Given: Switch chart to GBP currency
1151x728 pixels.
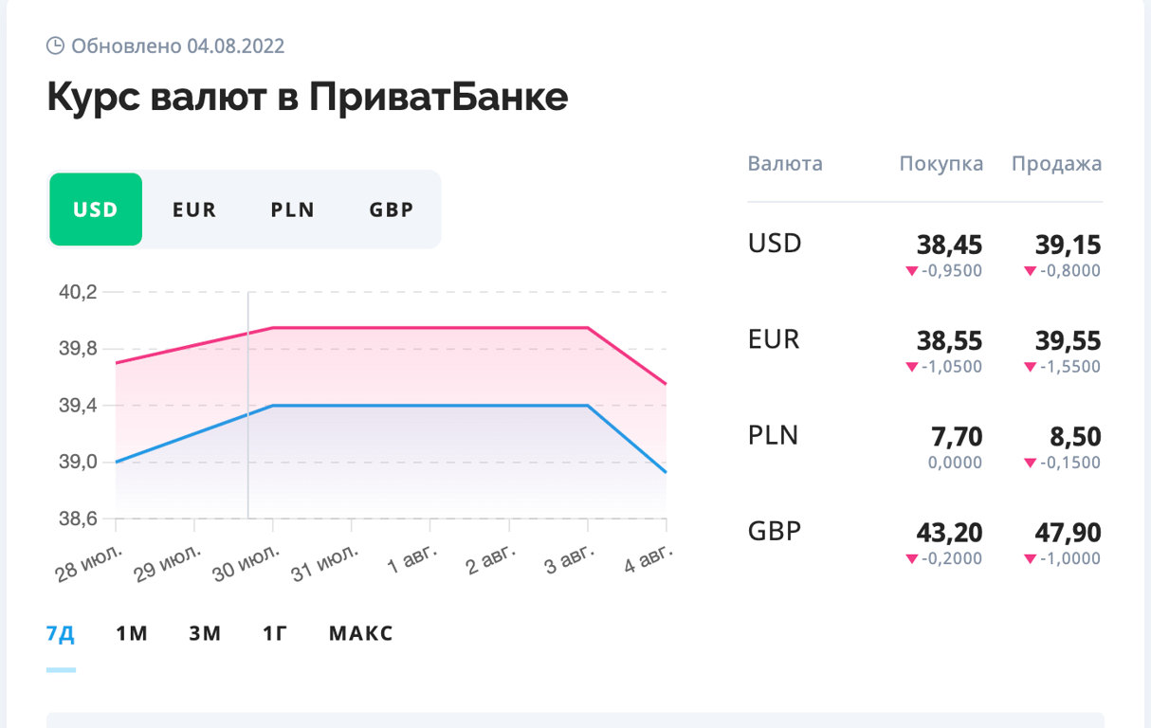Looking at the screenshot, I should click(x=392, y=209).
